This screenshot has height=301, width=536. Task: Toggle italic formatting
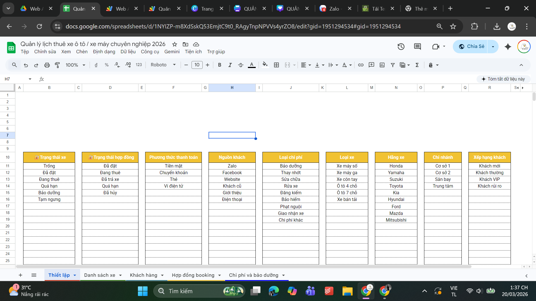coord(230,65)
